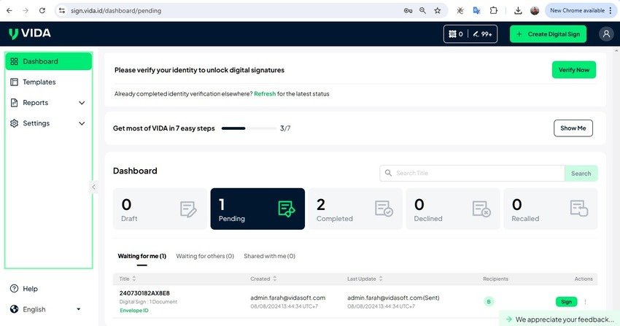The height and width of the screenshot is (326, 620).
Task: Bookmark page with the star icon
Action: [437, 11]
